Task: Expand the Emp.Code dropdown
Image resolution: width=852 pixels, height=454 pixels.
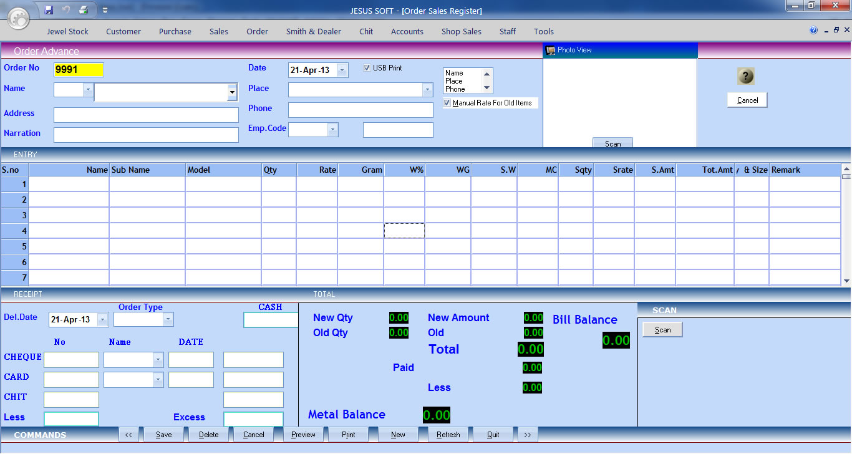Action: [332, 130]
